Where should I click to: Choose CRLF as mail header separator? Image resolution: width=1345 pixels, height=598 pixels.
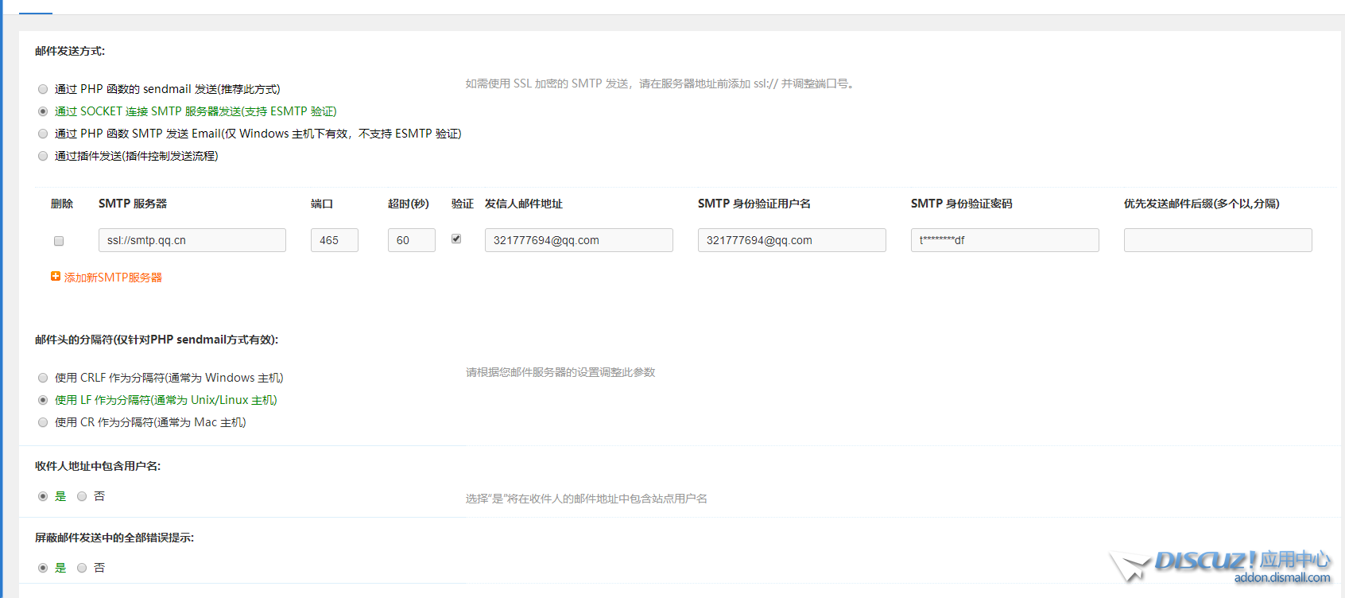click(x=43, y=378)
